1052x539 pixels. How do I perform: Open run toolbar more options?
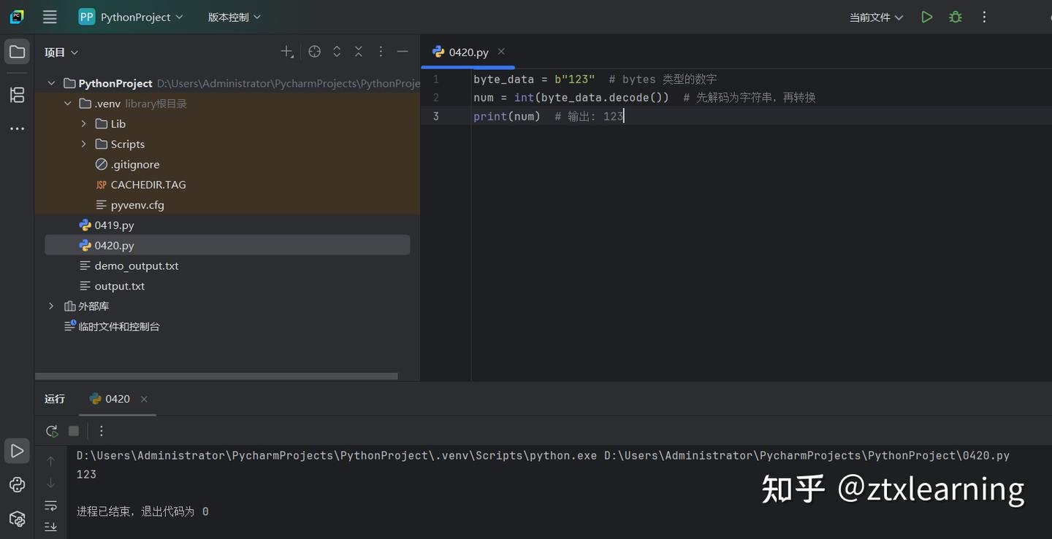point(102,431)
